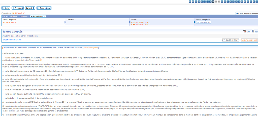Screen dimensions: 258x116
Task: Switch language to ET (Estonian)
Action: (x=205, y=2)
